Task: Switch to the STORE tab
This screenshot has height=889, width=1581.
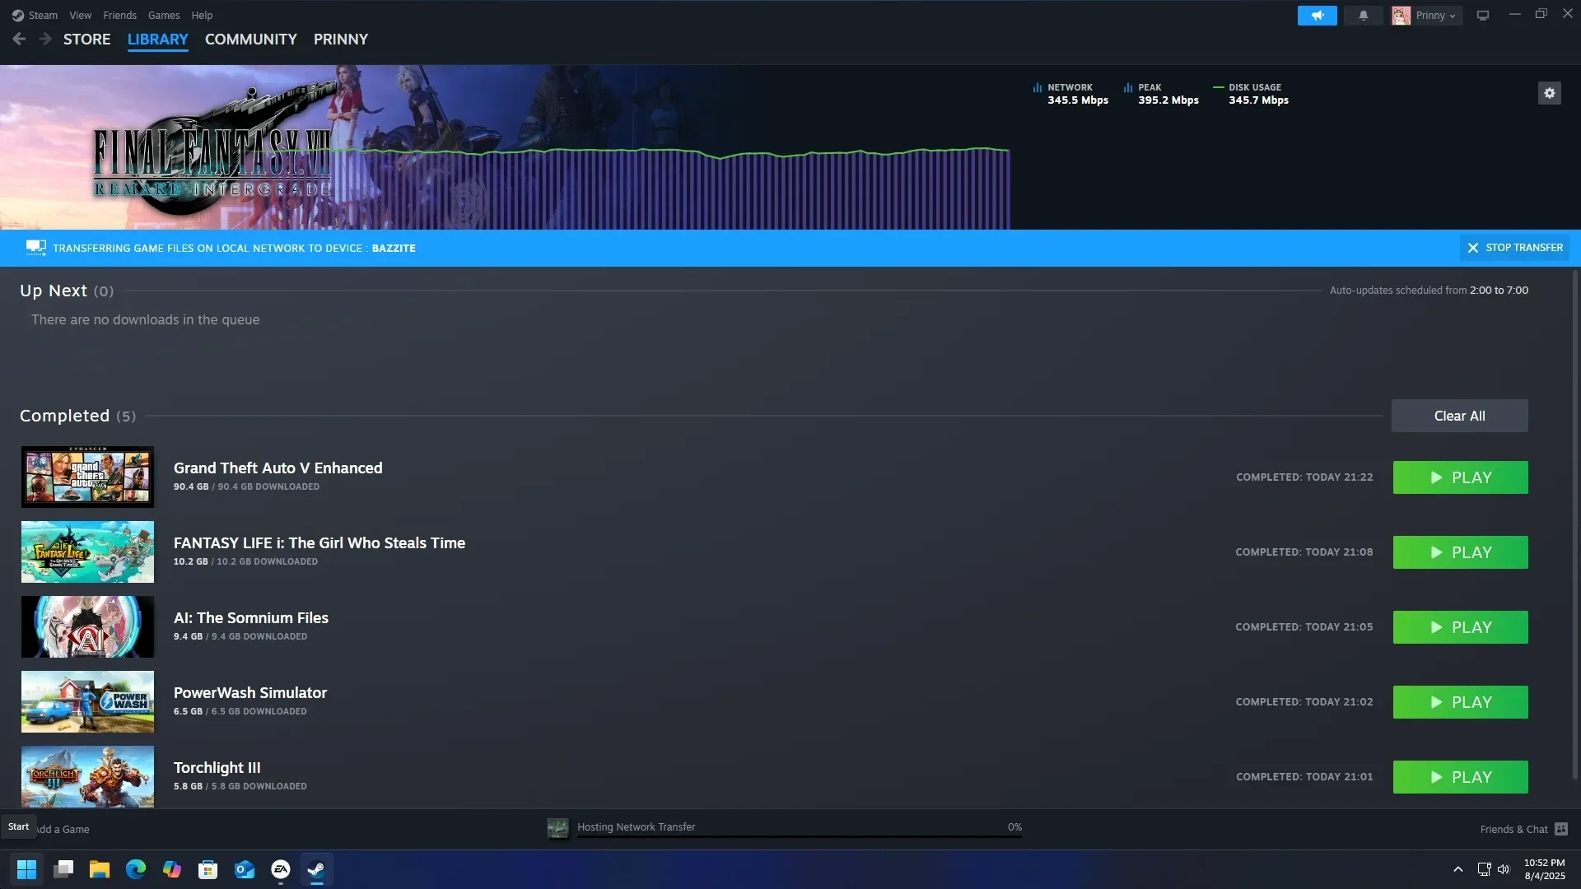Action: click(x=86, y=39)
